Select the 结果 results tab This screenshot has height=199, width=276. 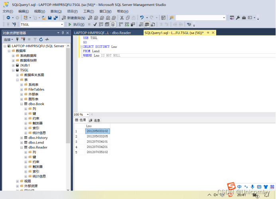point(81,120)
